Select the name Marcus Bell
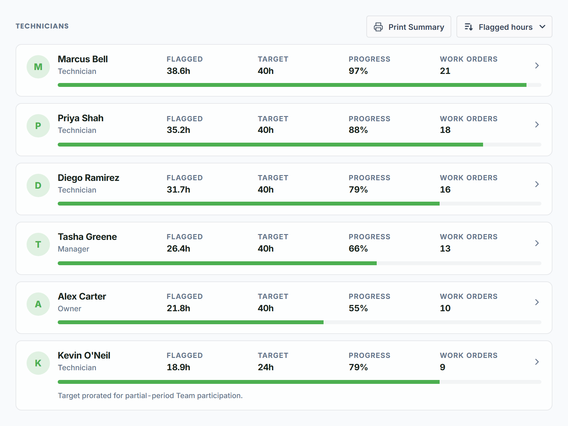Screen dimensions: 568x426 click(x=83, y=59)
